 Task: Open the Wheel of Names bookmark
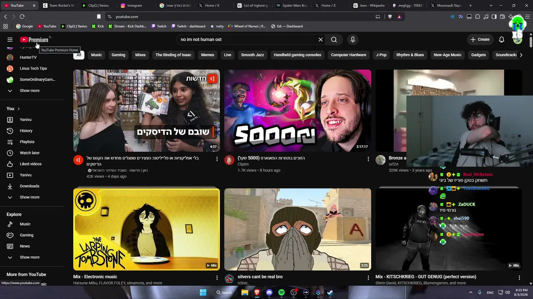click(247, 26)
